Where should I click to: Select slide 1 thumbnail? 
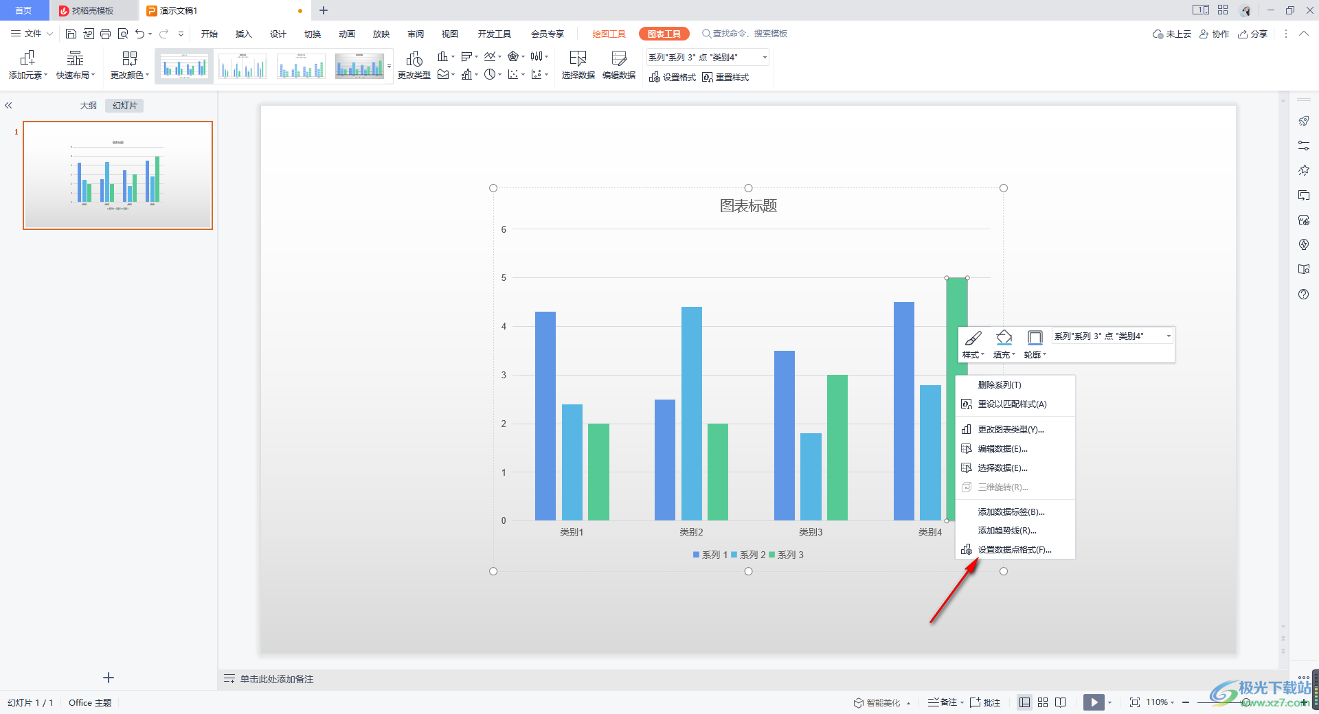[117, 175]
